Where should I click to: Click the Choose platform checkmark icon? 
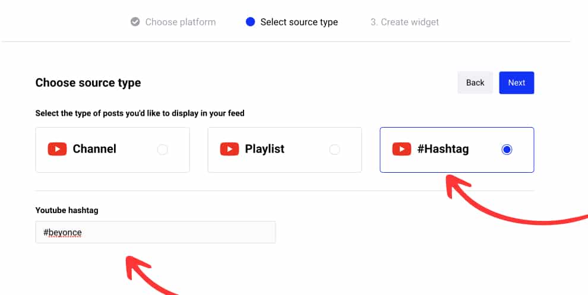click(x=135, y=22)
